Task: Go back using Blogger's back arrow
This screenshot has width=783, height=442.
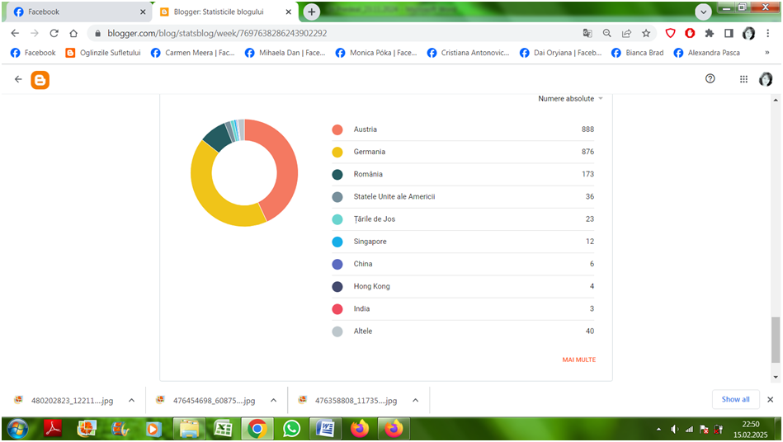Action: click(x=18, y=79)
